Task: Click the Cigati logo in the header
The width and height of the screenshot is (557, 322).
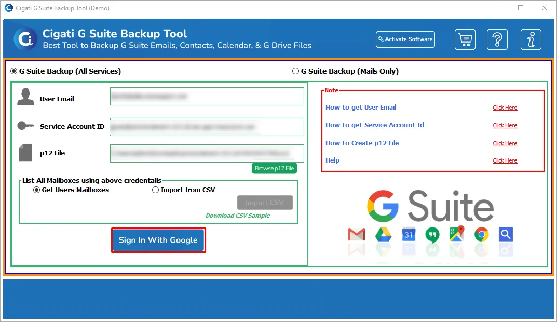Action: pyautogui.click(x=25, y=39)
